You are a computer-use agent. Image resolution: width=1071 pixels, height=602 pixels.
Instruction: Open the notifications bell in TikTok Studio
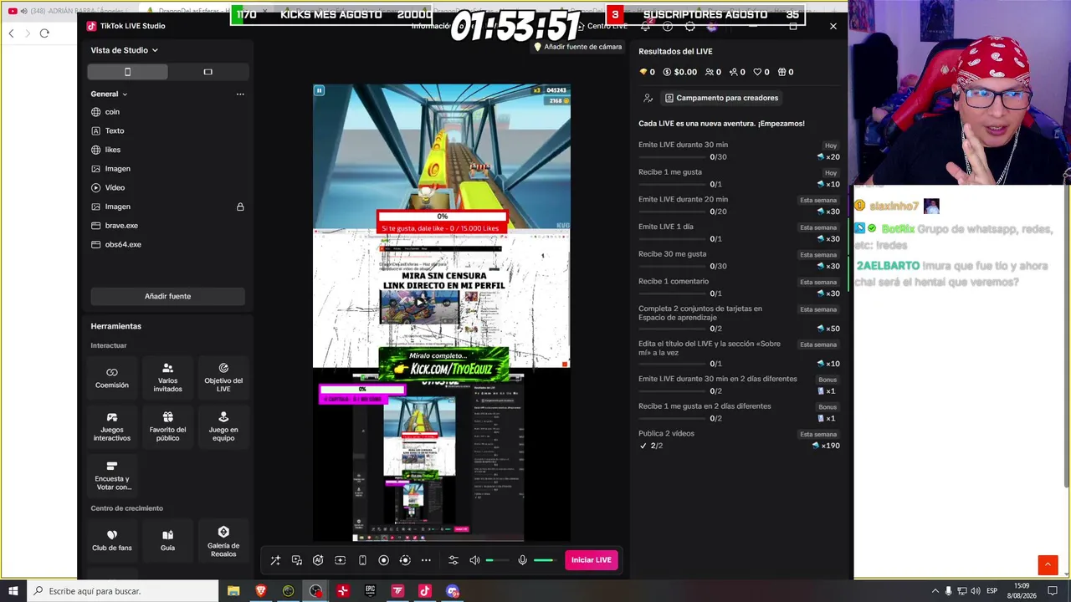pos(646,26)
